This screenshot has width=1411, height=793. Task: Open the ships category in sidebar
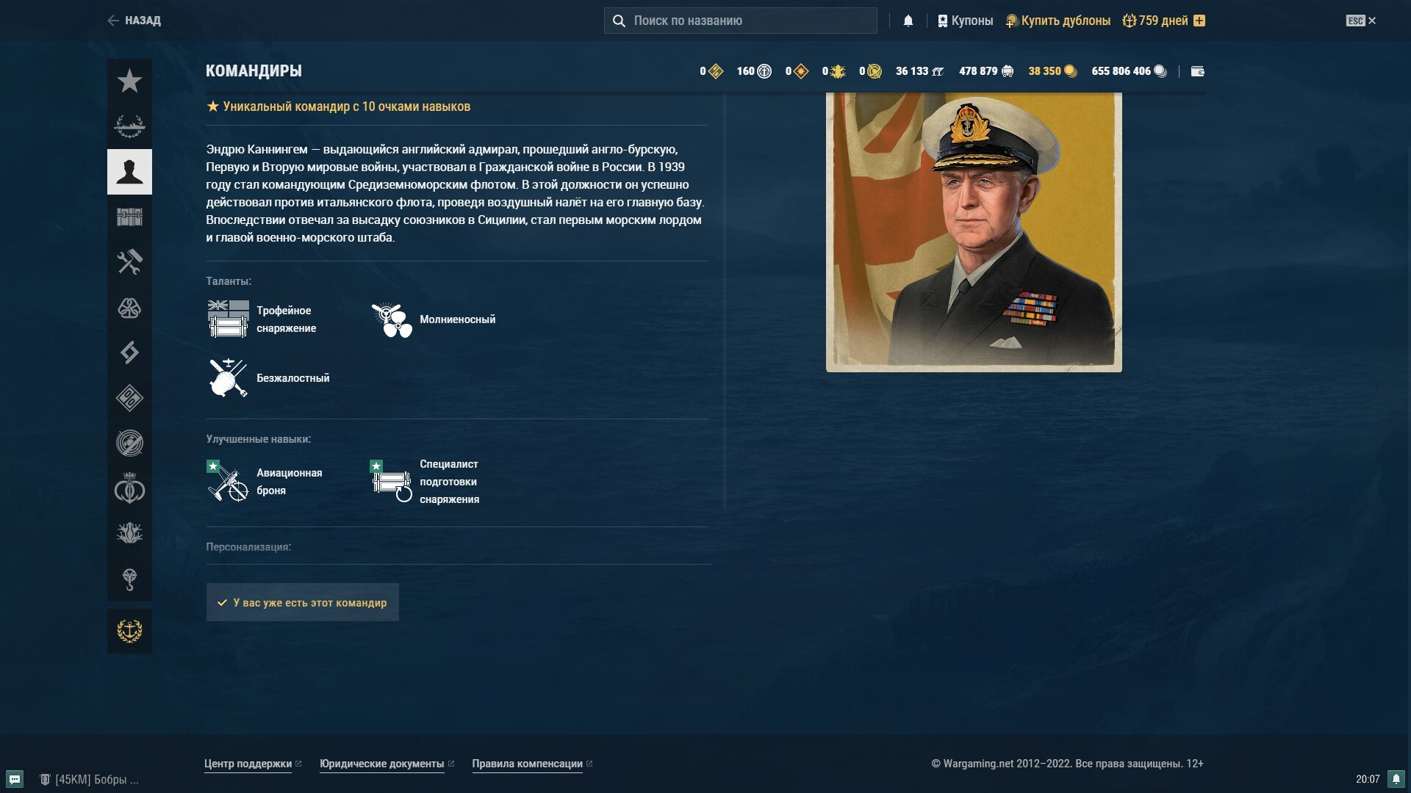tap(129, 126)
